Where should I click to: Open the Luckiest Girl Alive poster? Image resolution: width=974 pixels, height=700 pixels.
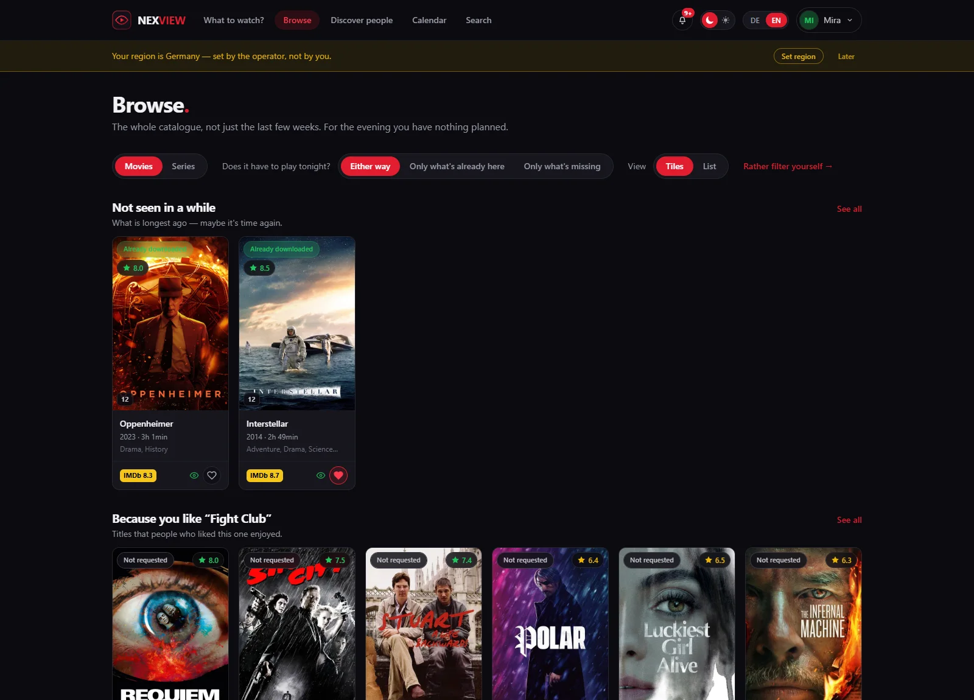[x=677, y=624]
